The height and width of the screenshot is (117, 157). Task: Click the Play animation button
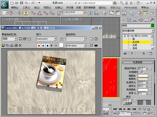tap(124, 109)
